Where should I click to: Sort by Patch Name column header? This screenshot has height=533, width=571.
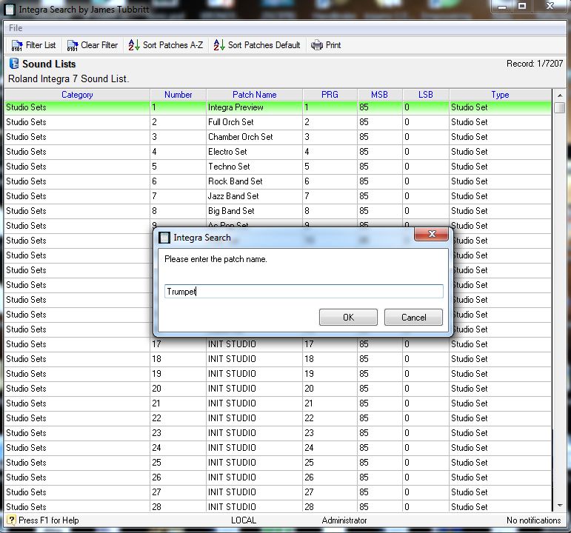[254, 95]
